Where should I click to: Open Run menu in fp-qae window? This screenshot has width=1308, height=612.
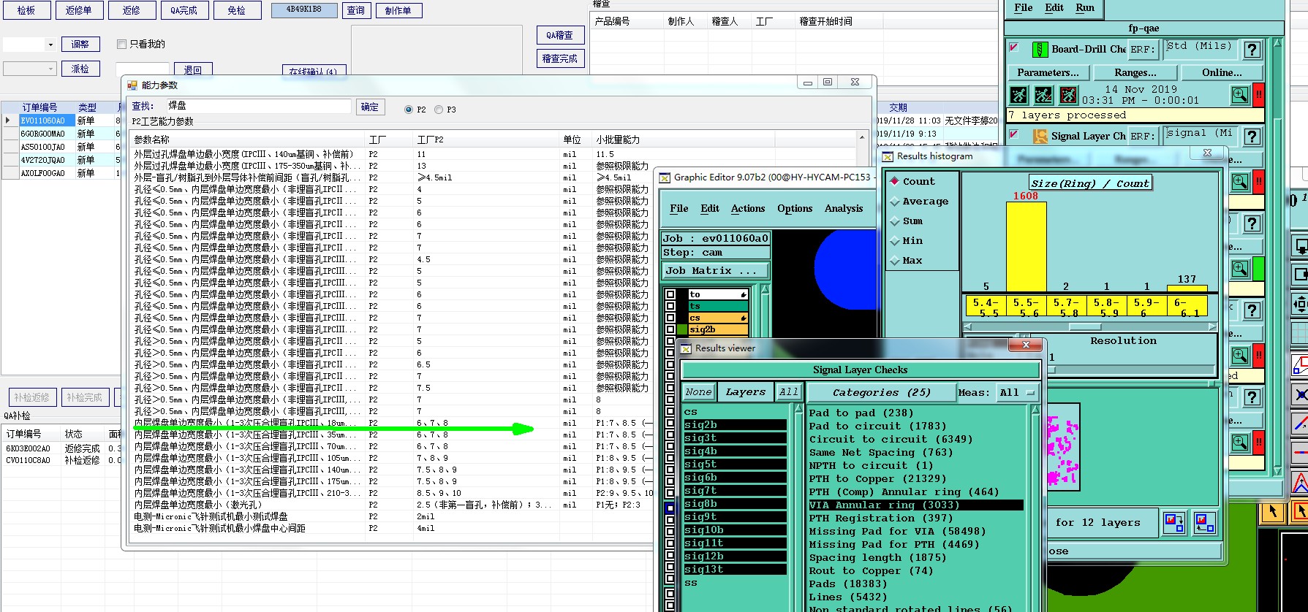pyautogui.click(x=1085, y=8)
